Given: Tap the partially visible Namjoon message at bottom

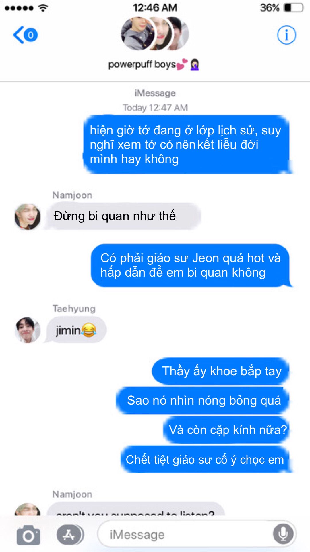Looking at the screenshot, I should 136,509.
